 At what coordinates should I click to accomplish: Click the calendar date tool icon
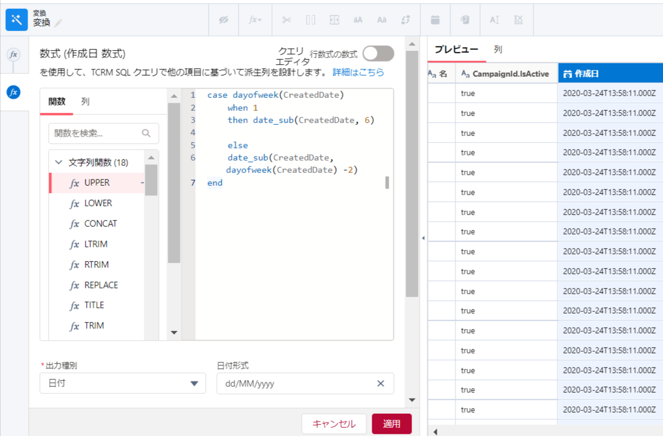pyautogui.click(x=435, y=19)
